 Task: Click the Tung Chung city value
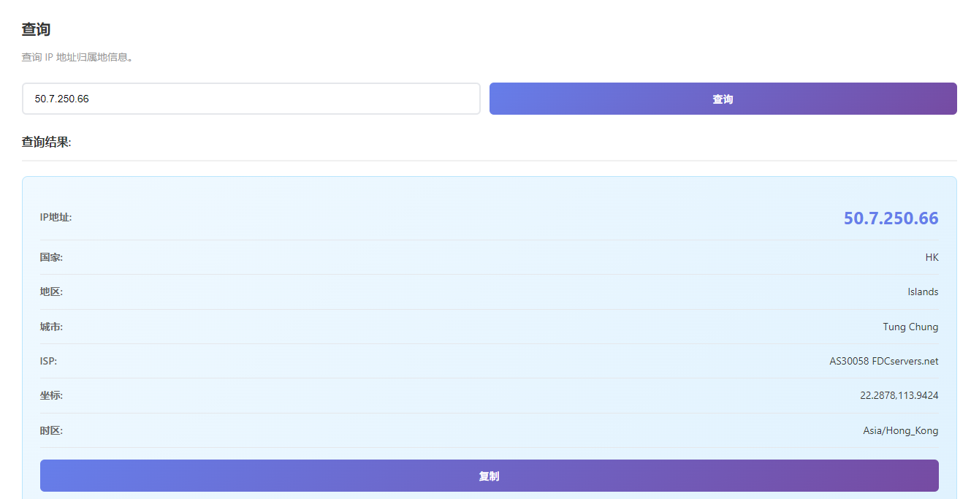910,327
